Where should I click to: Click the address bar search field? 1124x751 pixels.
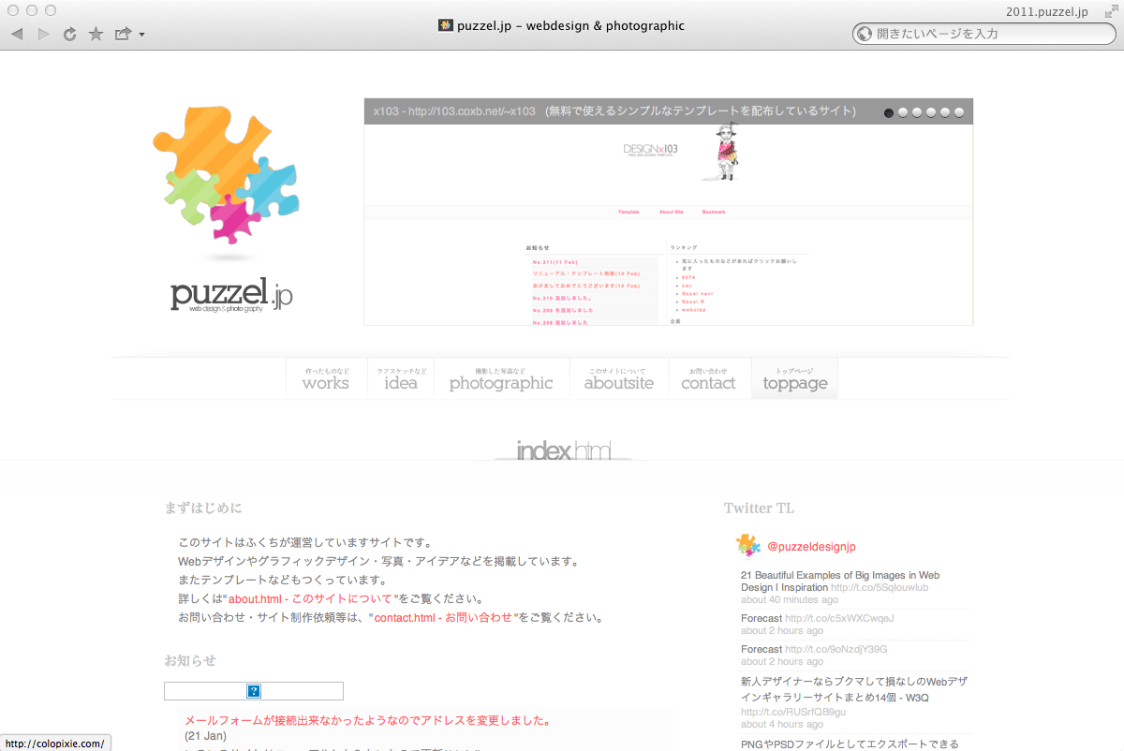point(988,34)
